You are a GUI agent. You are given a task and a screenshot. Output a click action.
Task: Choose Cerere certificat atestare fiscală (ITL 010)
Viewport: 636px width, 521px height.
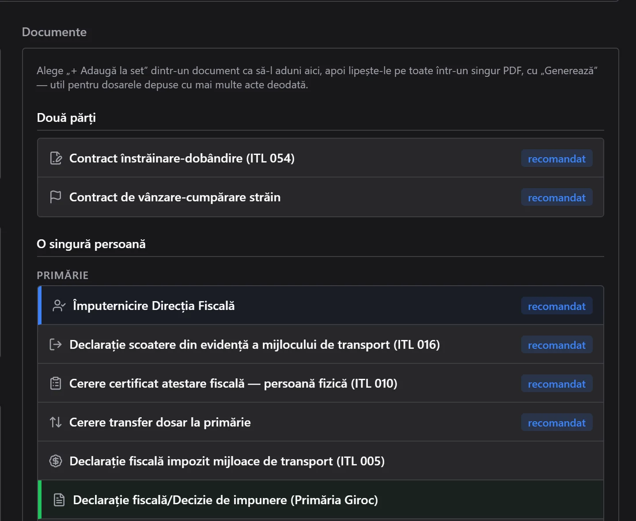coord(321,383)
